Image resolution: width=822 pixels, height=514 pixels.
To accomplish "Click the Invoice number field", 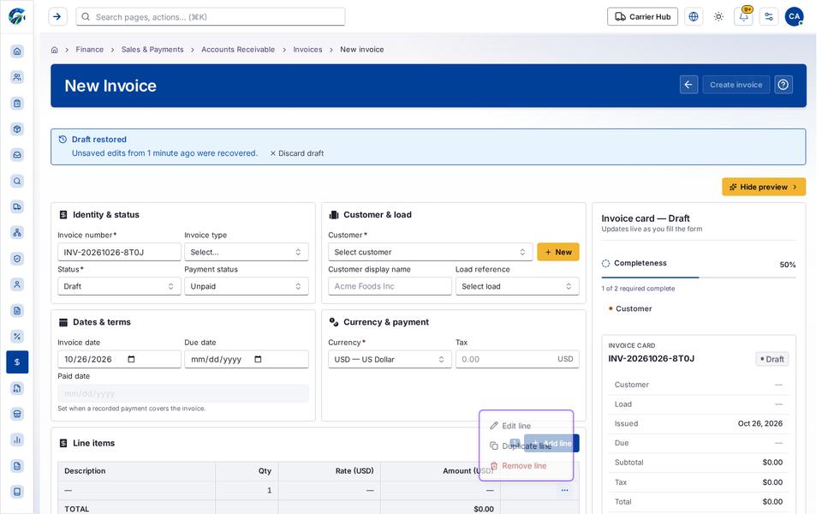I will point(119,252).
